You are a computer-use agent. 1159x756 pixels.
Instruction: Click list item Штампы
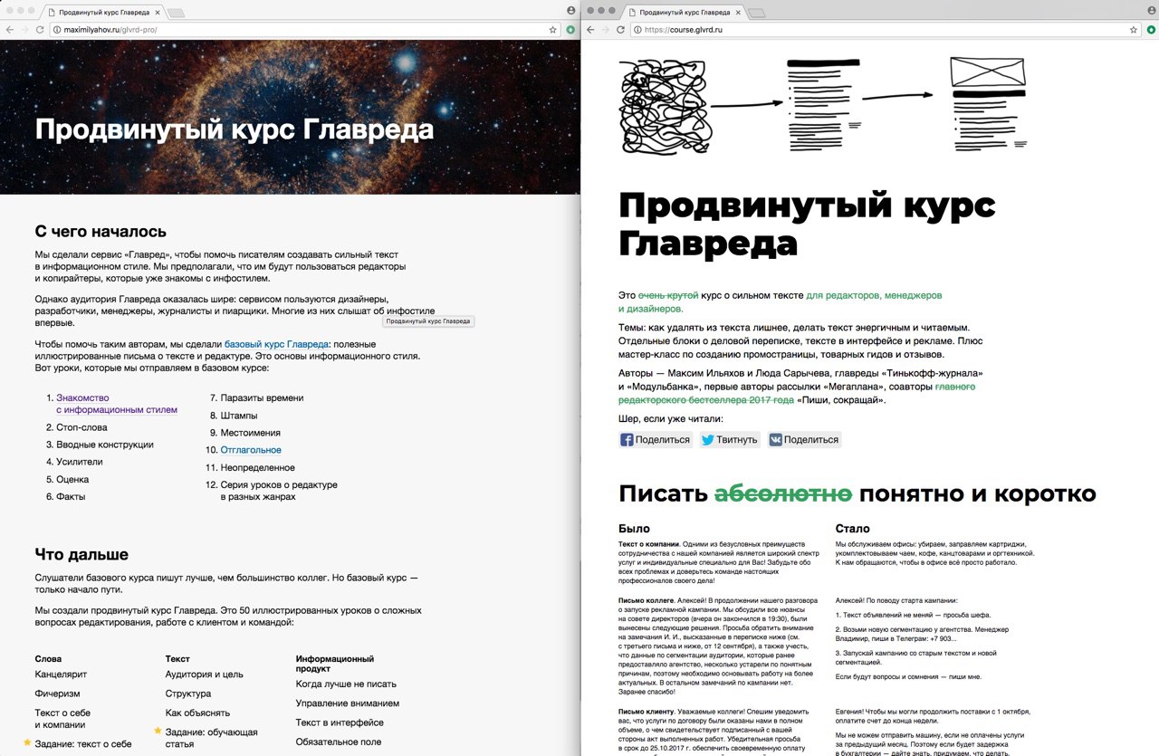click(239, 416)
